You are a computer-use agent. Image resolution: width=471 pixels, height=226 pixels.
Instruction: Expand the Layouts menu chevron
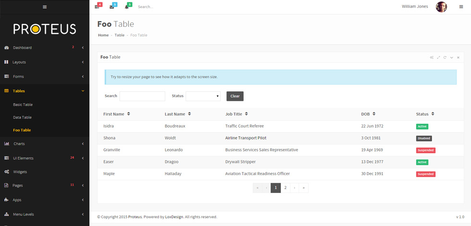pos(83,62)
